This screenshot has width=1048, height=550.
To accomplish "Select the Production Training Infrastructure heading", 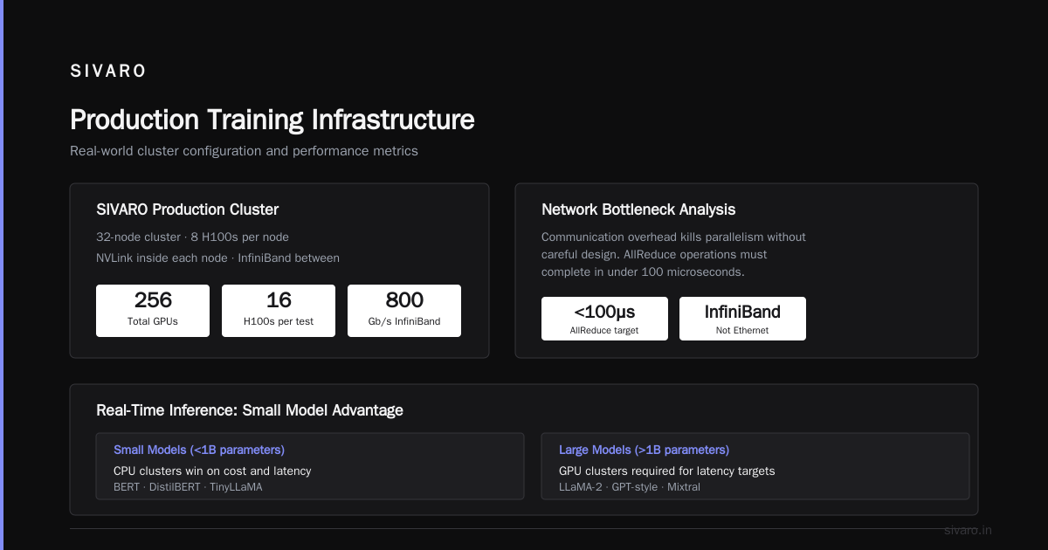I will pos(272,120).
